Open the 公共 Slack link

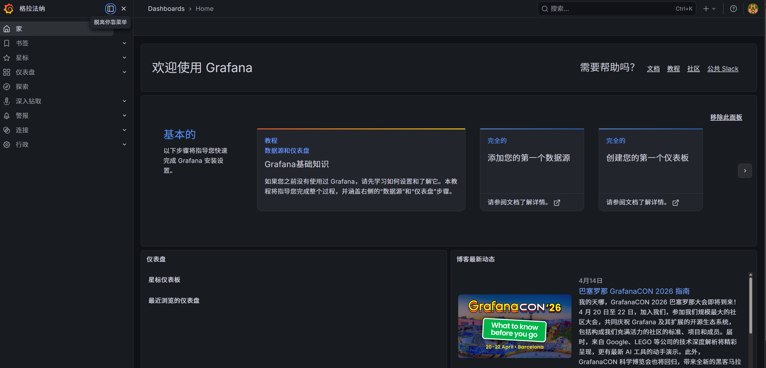(723, 68)
